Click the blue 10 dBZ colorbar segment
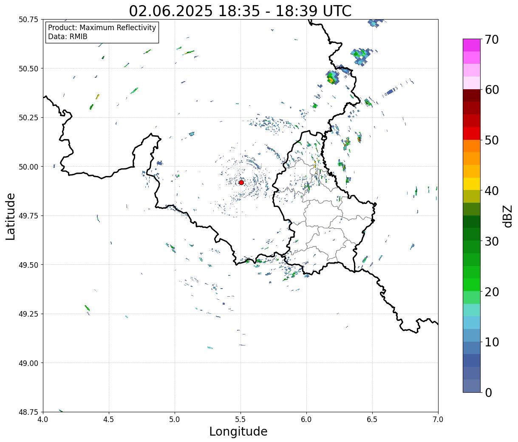The height and width of the screenshot is (442, 518). [472, 335]
